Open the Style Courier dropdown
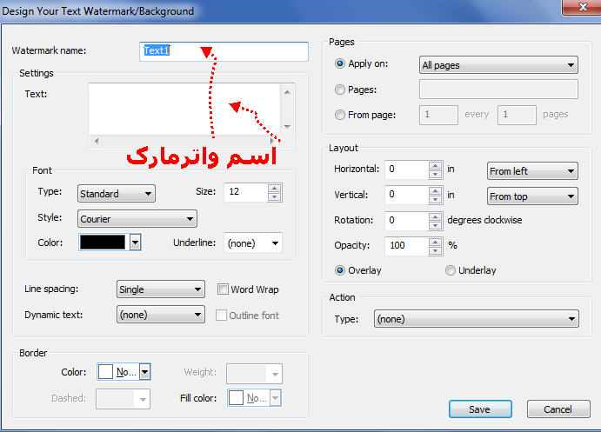601x432 pixels. (x=137, y=219)
